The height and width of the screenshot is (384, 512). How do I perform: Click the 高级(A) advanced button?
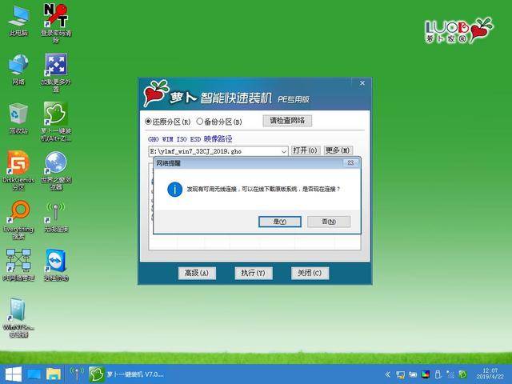(x=197, y=273)
